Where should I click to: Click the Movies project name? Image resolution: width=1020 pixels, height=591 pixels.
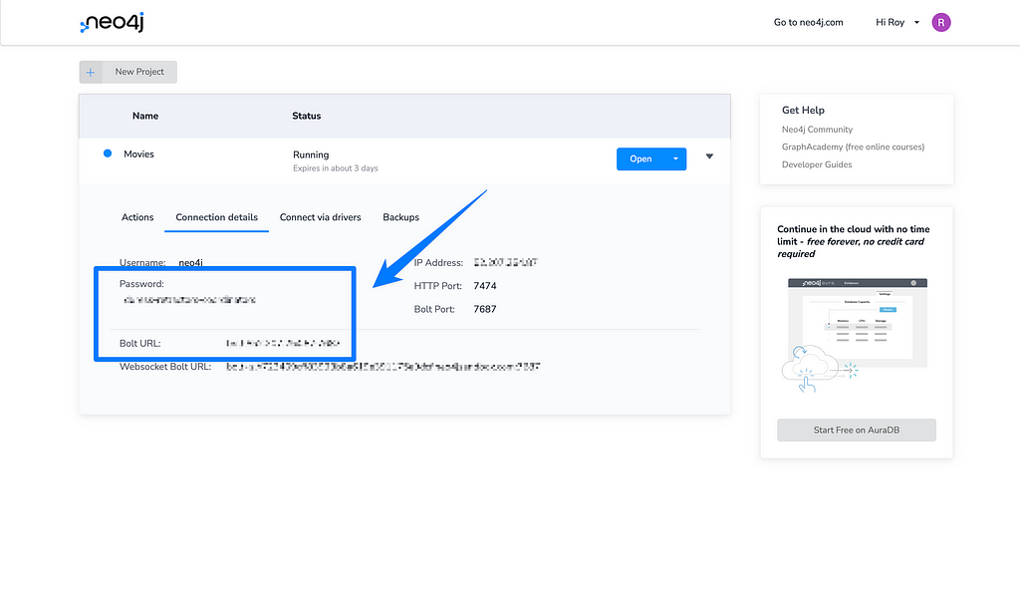(x=138, y=154)
